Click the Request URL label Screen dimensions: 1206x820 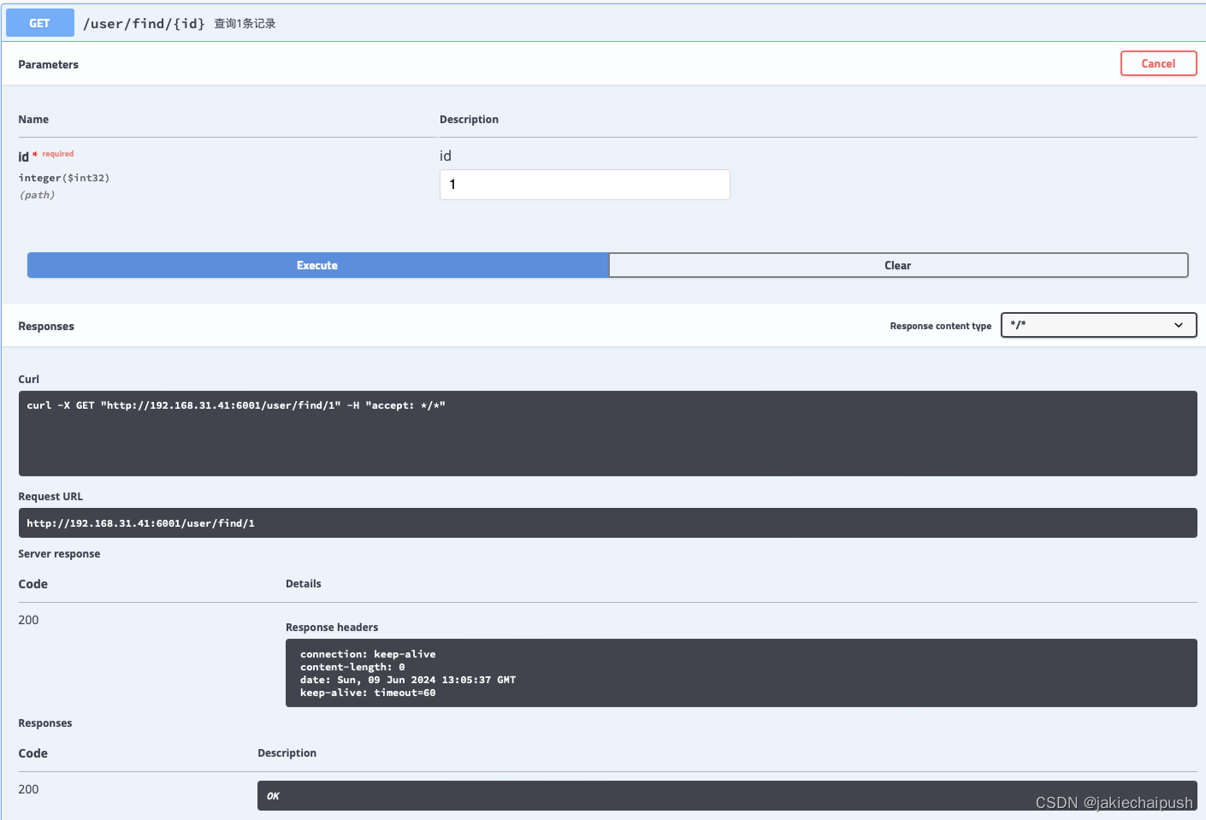coord(50,497)
